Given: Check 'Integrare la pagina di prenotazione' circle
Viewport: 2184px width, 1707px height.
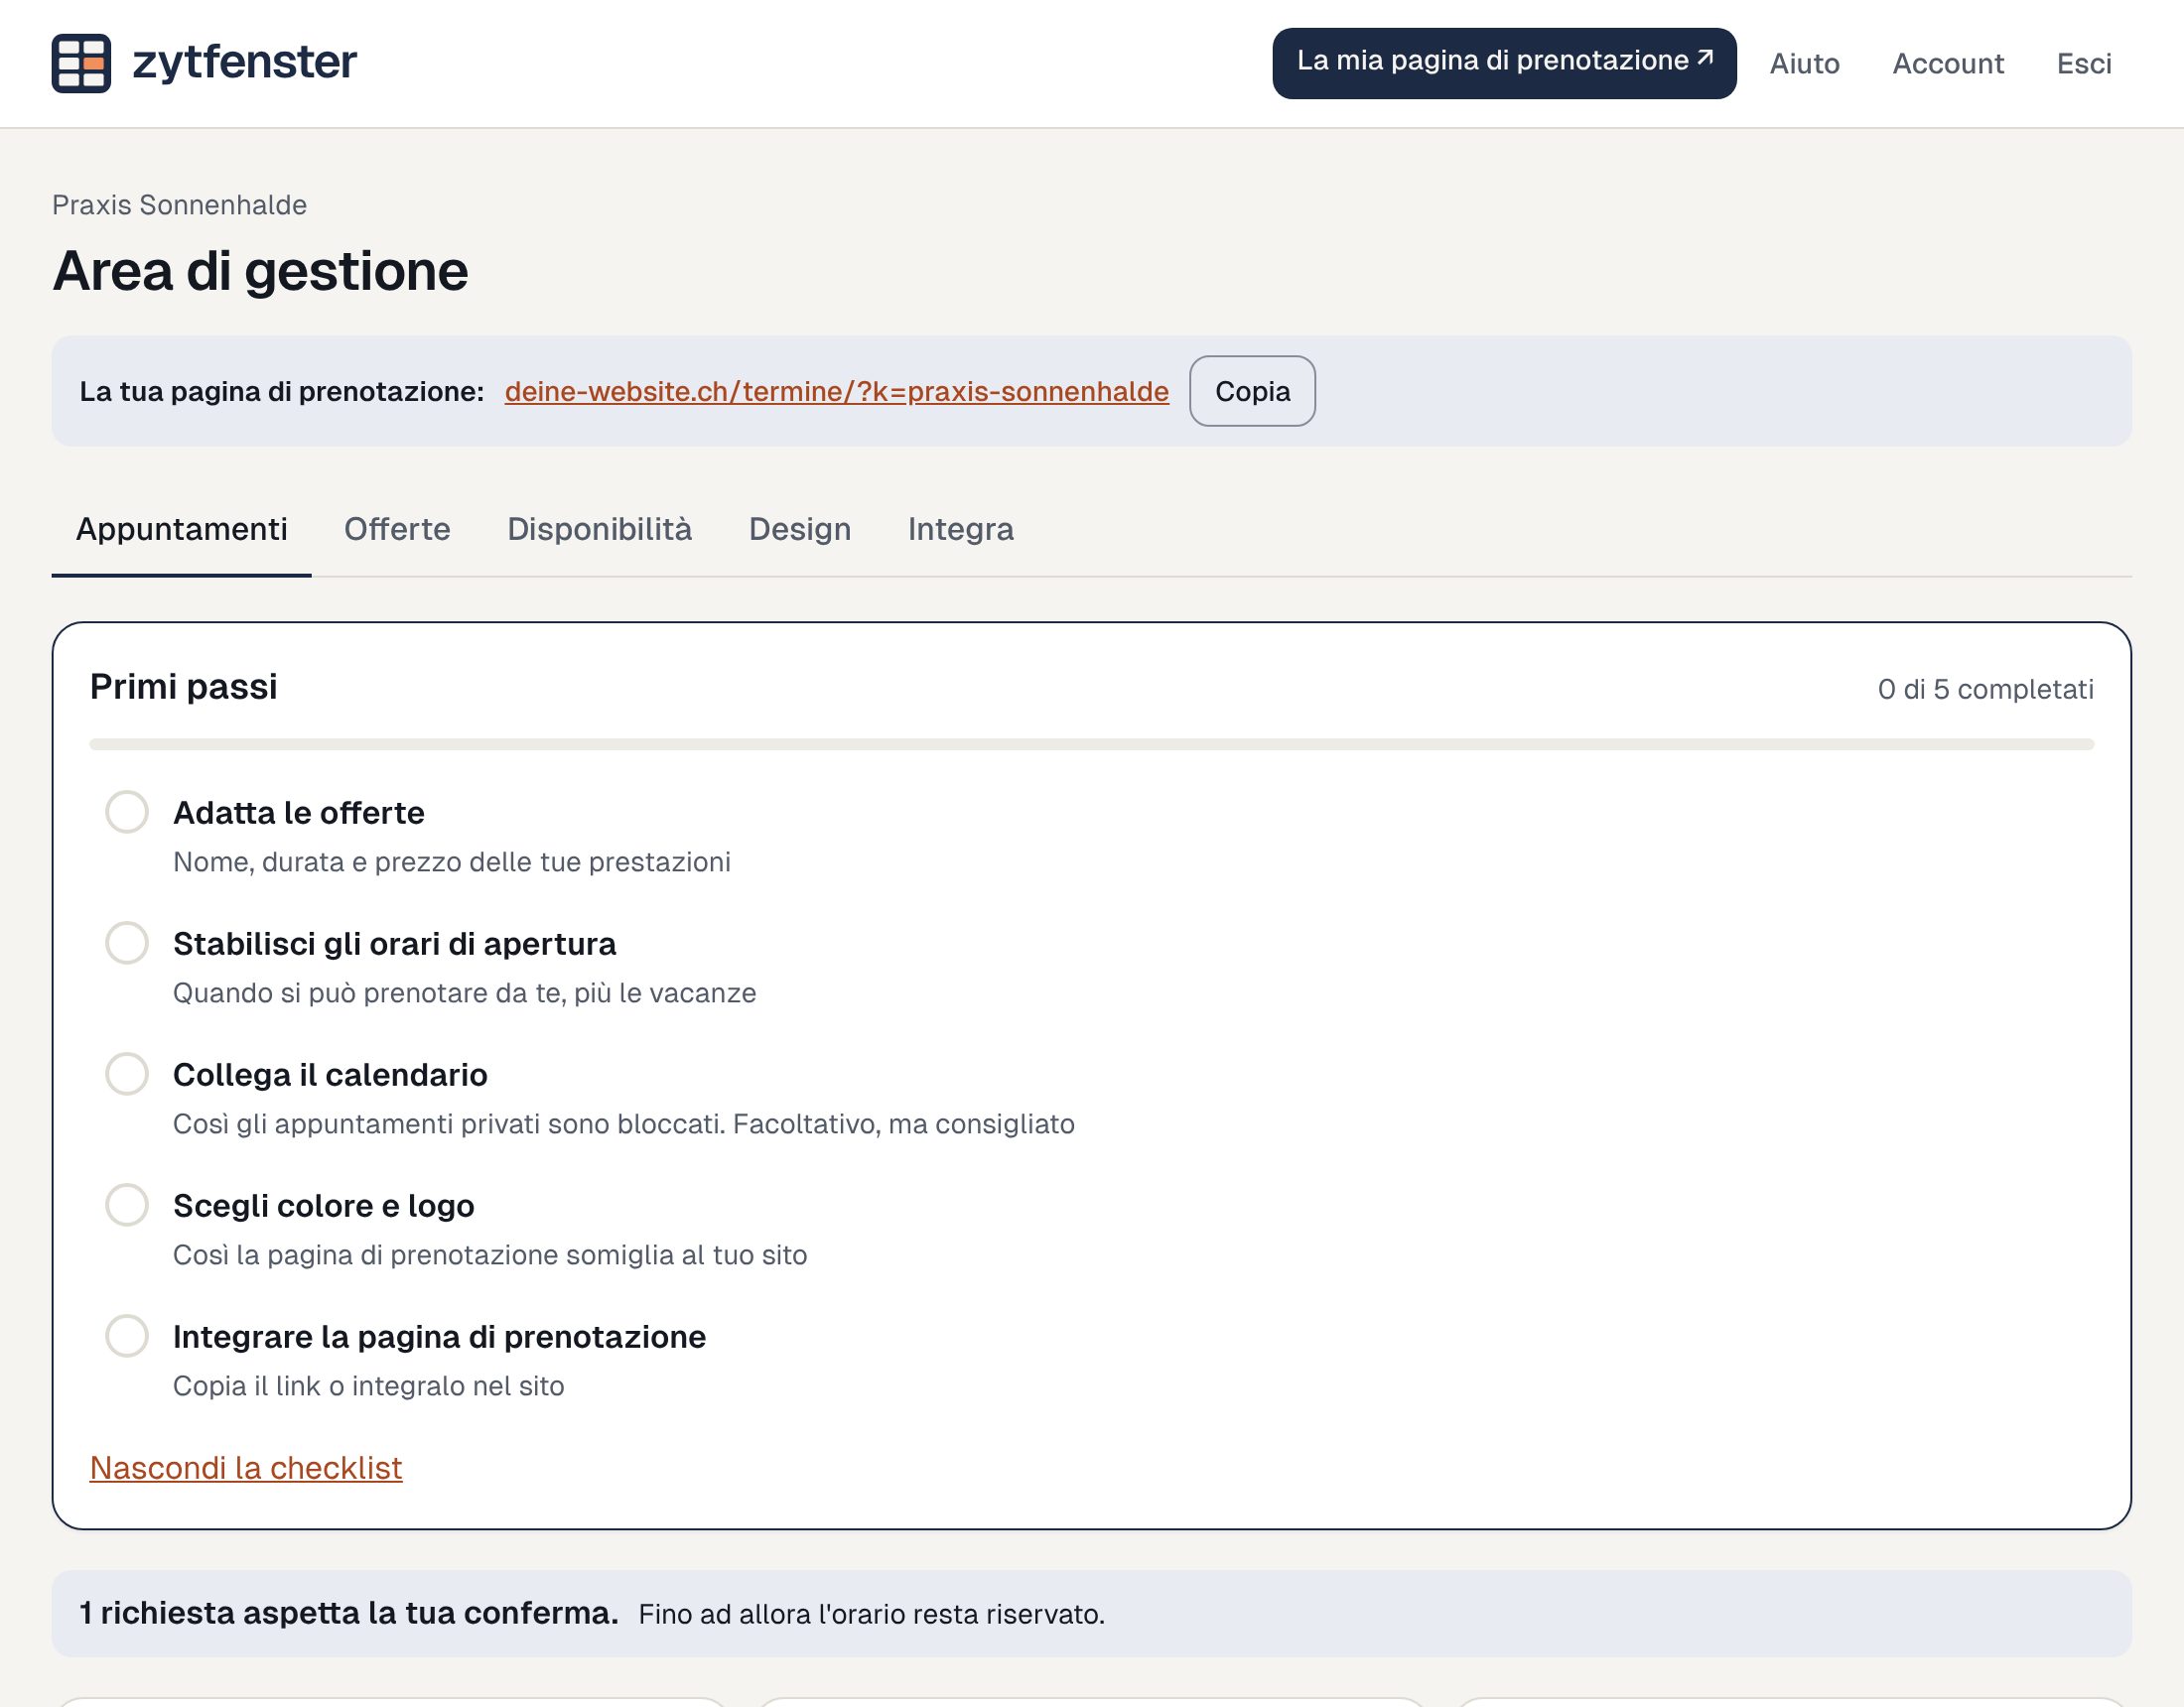Looking at the screenshot, I should point(127,1336).
